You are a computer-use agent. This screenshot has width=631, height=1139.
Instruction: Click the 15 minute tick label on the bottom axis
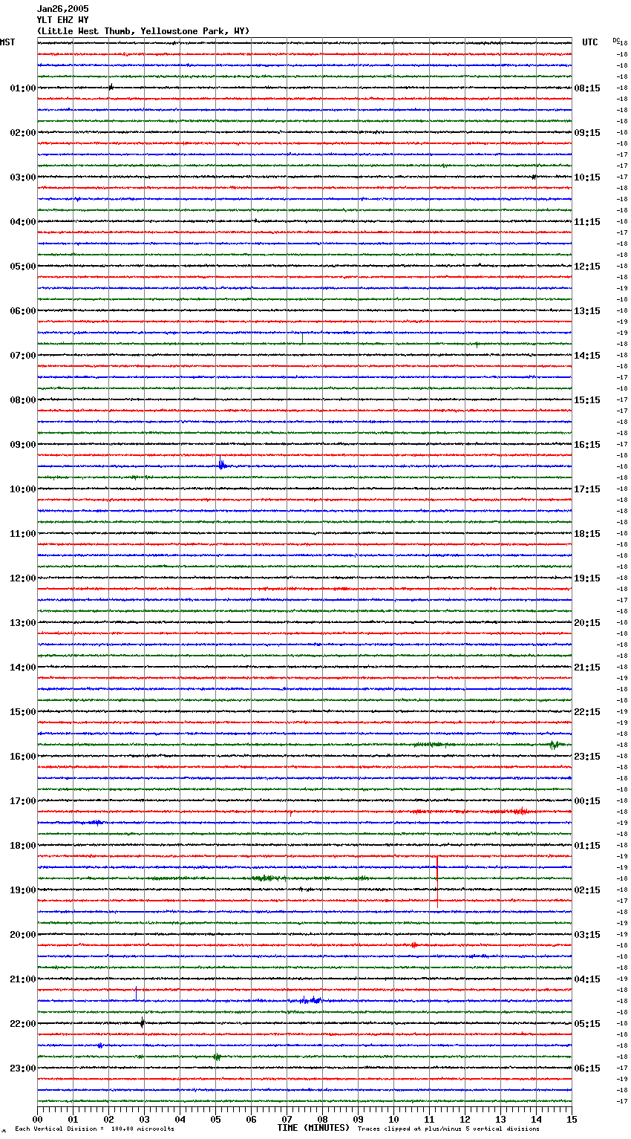[572, 1119]
